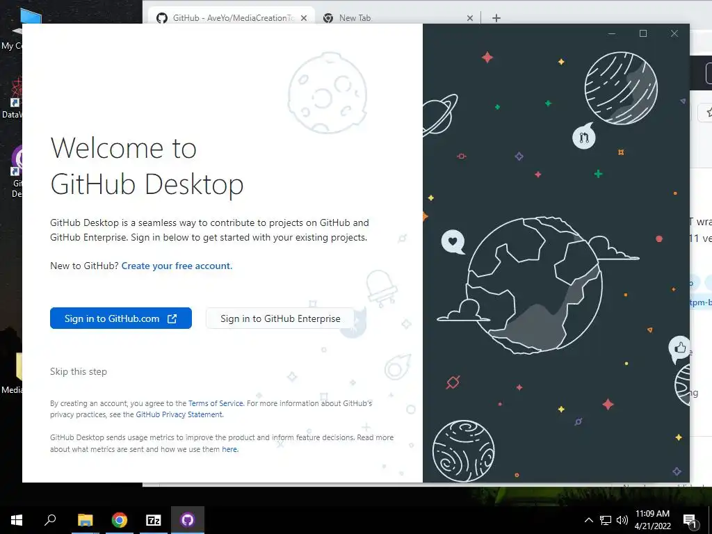Open the volume speaker tray icon
The image size is (712, 534).
click(x=622, y=520)
